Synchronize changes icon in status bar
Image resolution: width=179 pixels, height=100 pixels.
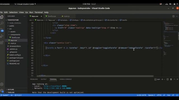coord(12,95)
